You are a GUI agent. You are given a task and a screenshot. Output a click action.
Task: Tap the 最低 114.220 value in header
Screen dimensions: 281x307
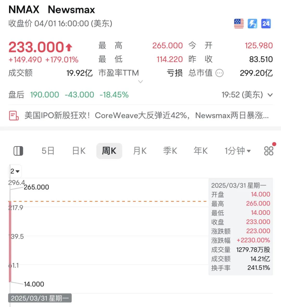(170, 59)
